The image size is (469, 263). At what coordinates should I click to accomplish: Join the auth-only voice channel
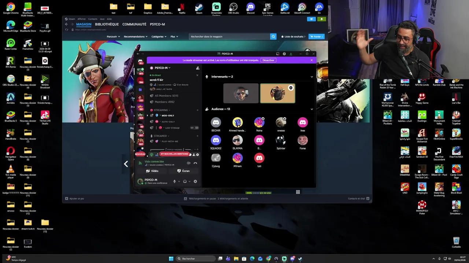174,122
